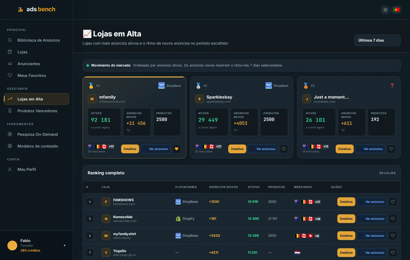This screenshot has width=410, height=260.
Task: Click the +11 markets badge on Just a moment card
Action: coord(326,146)
